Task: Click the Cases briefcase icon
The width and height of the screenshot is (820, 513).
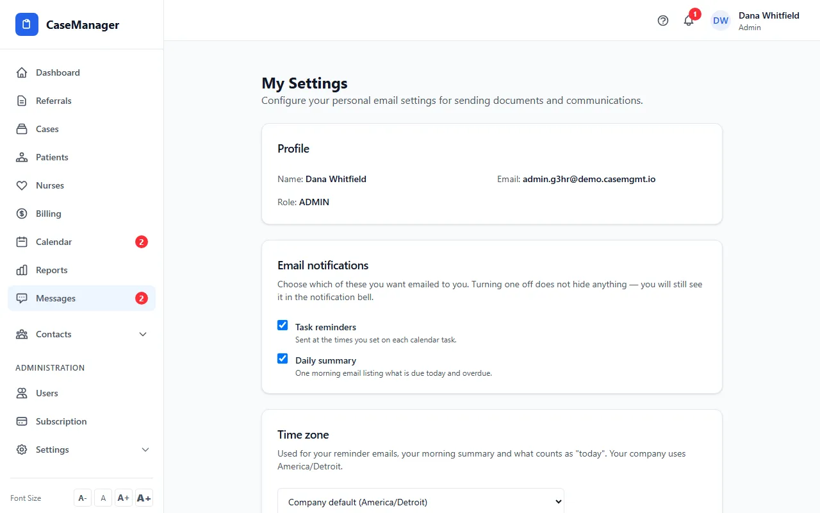Action: click(22, 129)
